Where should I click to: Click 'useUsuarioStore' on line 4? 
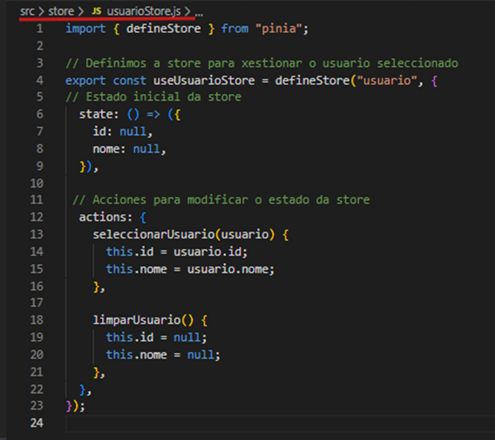click(204, 81)
